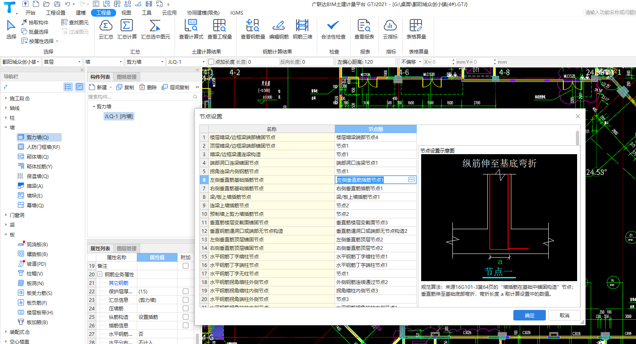Click 层间复制 in component list toolbar
636x344 pixels.
pyautogui.click(x=175, y=87)
